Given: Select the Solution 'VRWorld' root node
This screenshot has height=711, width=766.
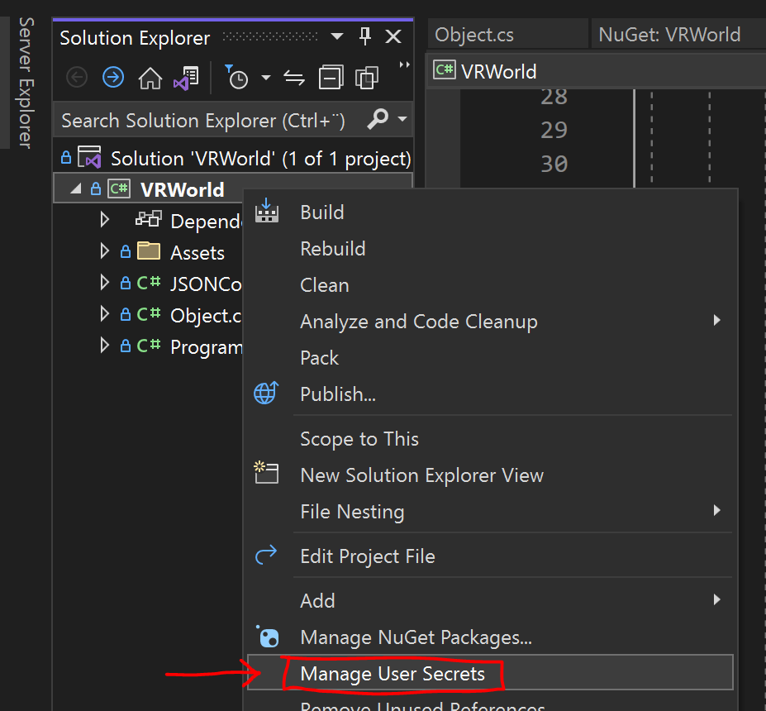Looking at the screenshot, I should tap(234, 159).
